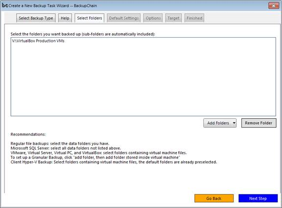Click the wizard title bar text
Viewport: 282px width, 208px height.
53,6
